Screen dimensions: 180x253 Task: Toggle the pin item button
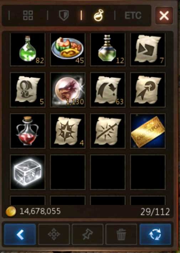pos(88,234)
